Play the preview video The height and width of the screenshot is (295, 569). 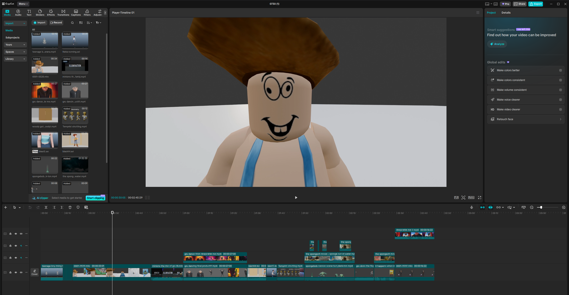point(296,197)
